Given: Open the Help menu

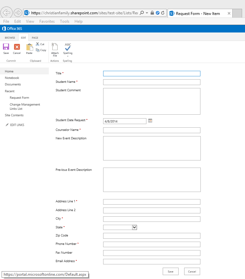Looking at the screenshot, I should pyautogui.click(x=78, y=21).
